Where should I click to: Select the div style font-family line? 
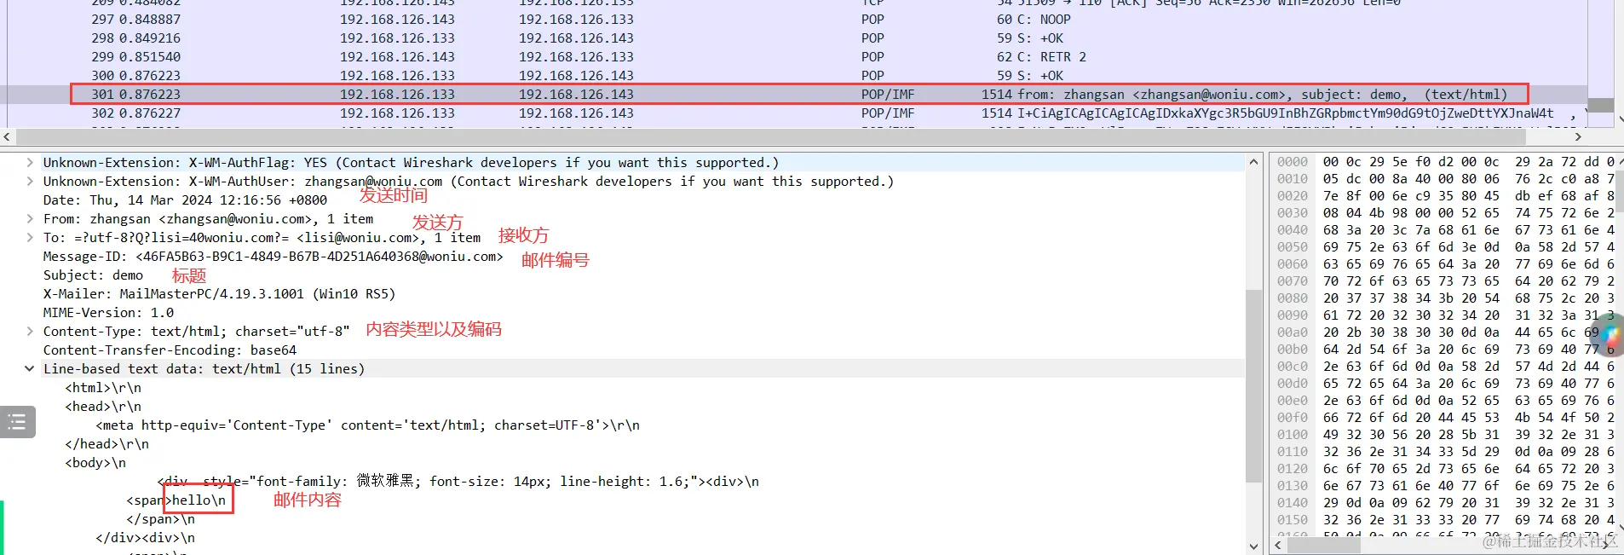pos(458,482)
